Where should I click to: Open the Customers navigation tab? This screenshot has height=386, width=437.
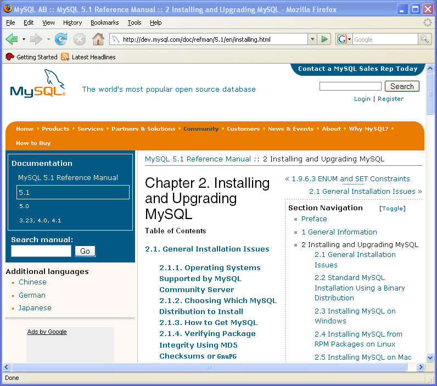click(243, 129)
